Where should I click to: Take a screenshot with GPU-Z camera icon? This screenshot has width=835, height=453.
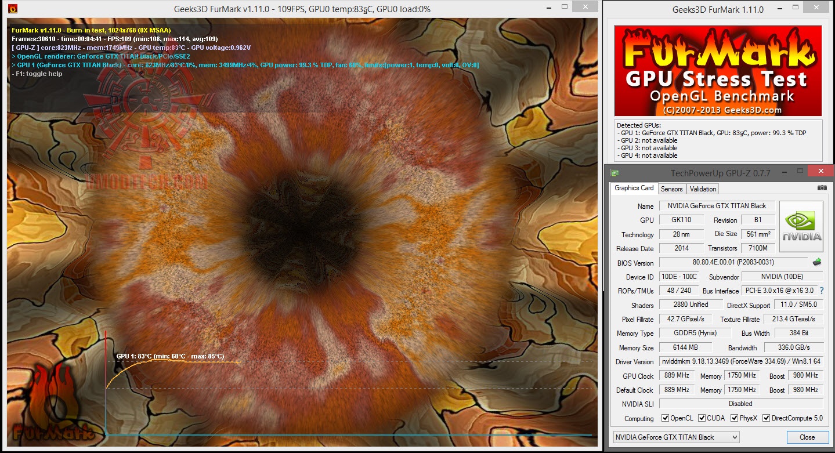coord(822,188)
